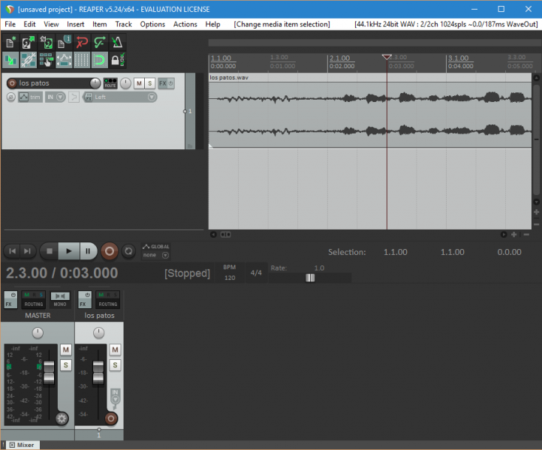Toggle the MONO button on the master channel

pyautogui.click(x=60, y=300)
